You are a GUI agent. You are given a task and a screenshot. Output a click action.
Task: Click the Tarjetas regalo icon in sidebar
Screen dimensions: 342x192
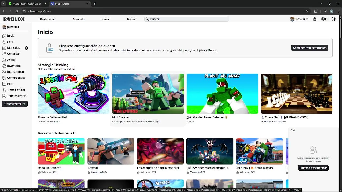pyautogui.click(x=4, y=96)
